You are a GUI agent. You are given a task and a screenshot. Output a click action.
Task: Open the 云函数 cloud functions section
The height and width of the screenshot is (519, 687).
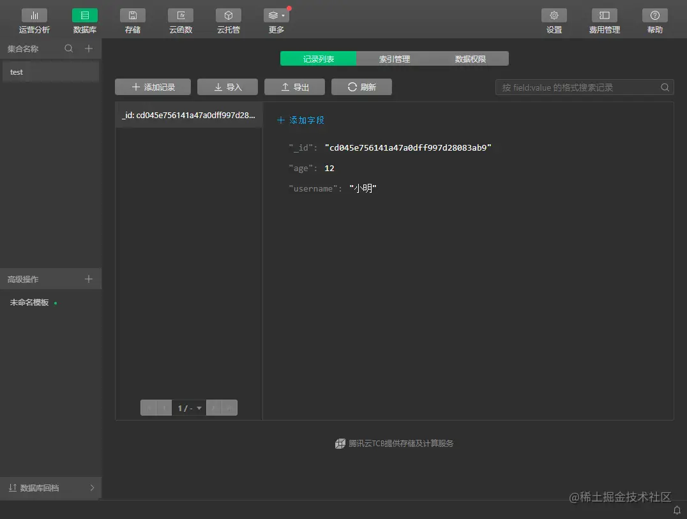point(181,22)
